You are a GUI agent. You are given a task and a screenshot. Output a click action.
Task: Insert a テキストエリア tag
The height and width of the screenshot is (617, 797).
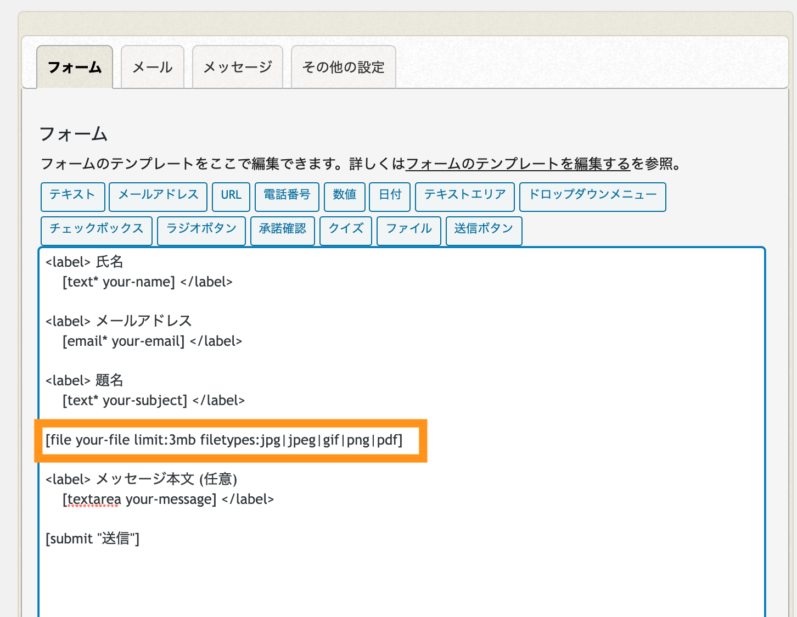coord(465,197)
